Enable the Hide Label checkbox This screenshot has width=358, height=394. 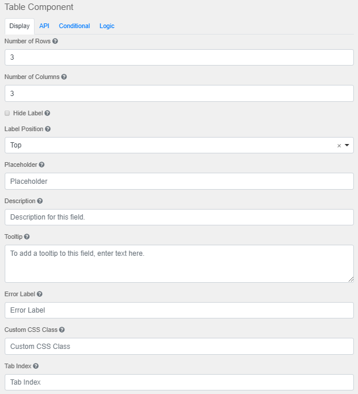pos(7,113)
